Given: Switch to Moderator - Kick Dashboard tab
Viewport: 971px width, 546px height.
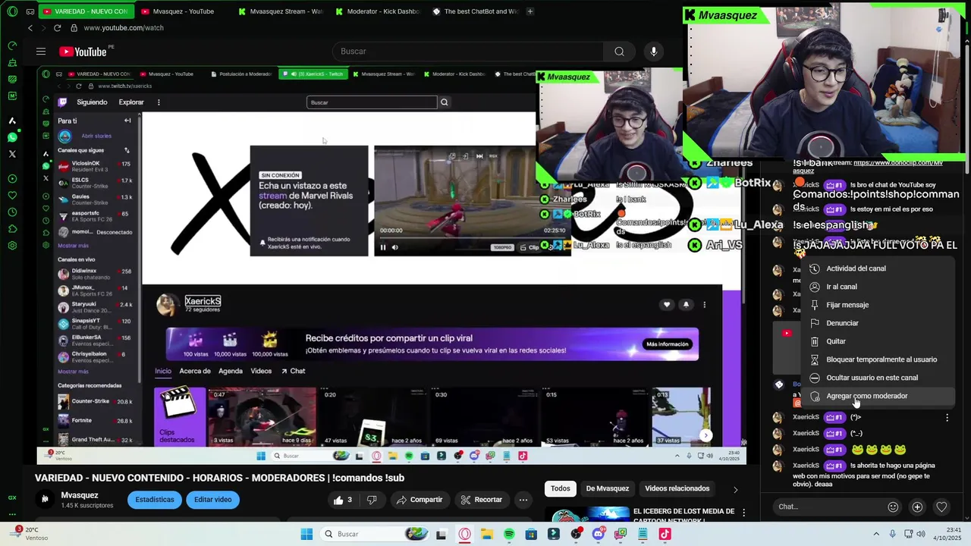Looking at the screenshot, I should (x=377, y=11).
